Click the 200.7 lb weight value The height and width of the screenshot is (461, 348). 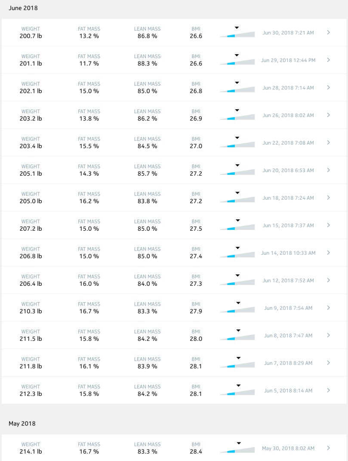coord(30,37)
